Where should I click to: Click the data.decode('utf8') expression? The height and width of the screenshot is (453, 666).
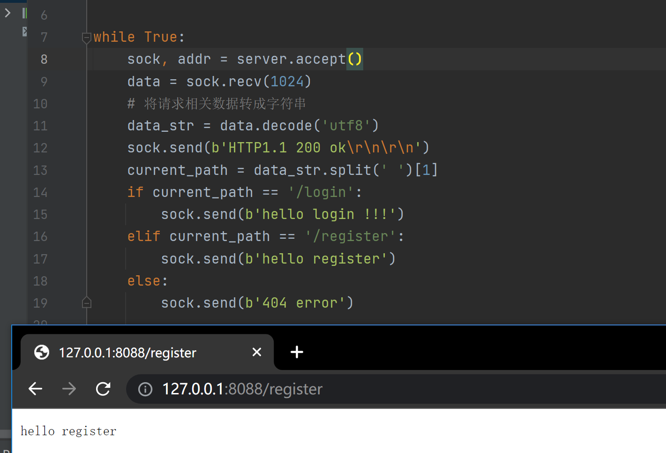click(299, 126)
